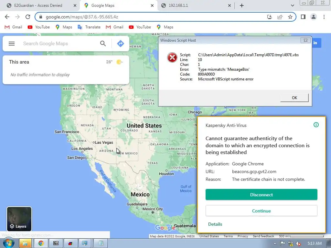Click the This area panel heading

coord(19,62)
